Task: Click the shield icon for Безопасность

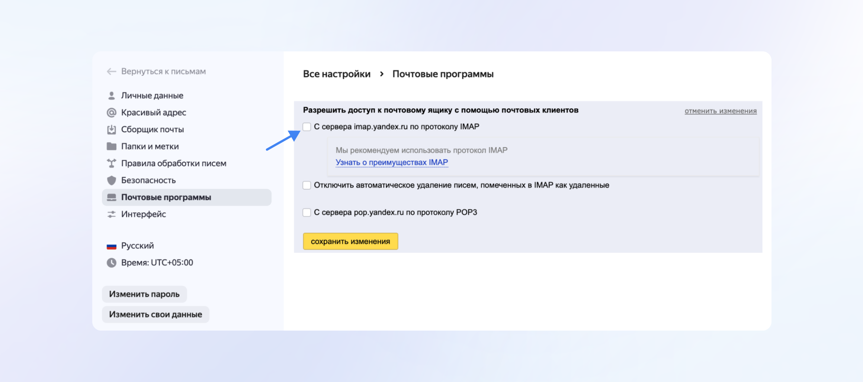Action: pos(111,180)
